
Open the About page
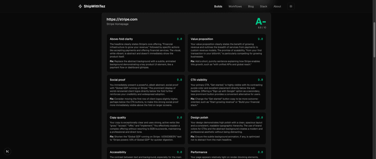click(277, 6)
